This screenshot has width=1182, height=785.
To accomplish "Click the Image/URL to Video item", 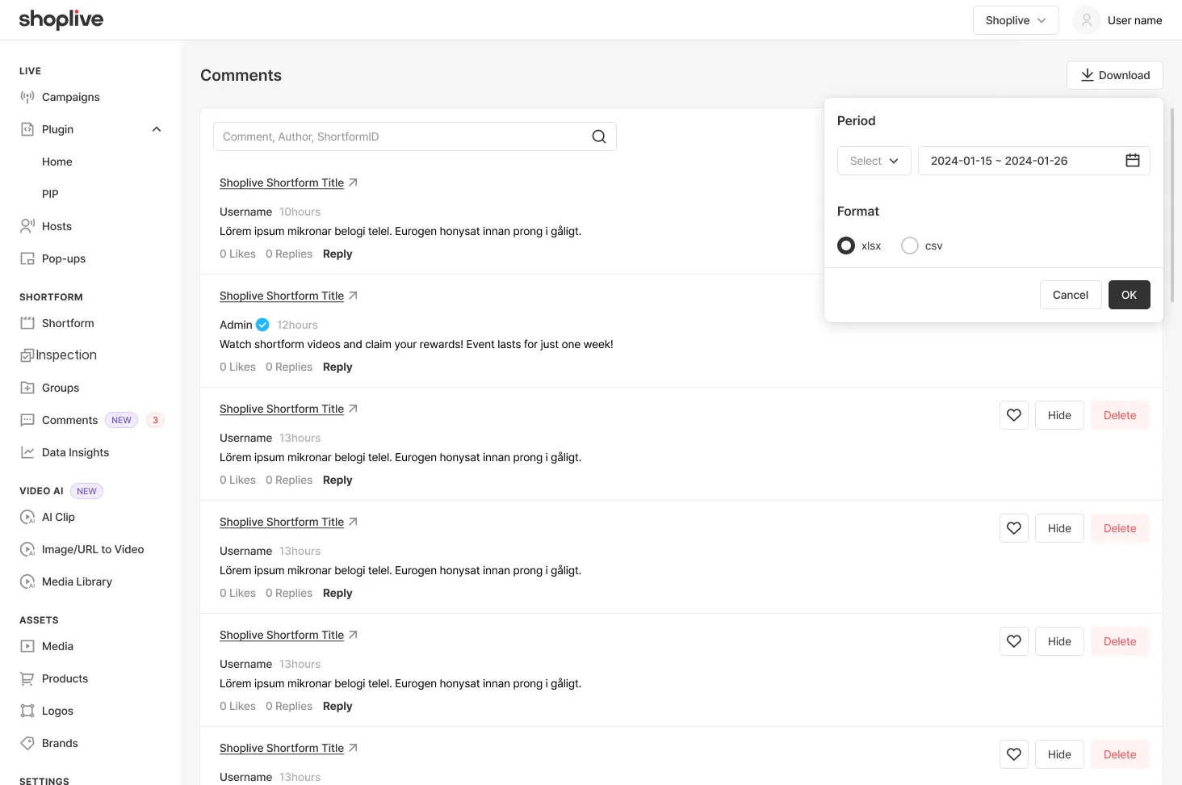I will (x=93, y=549).
